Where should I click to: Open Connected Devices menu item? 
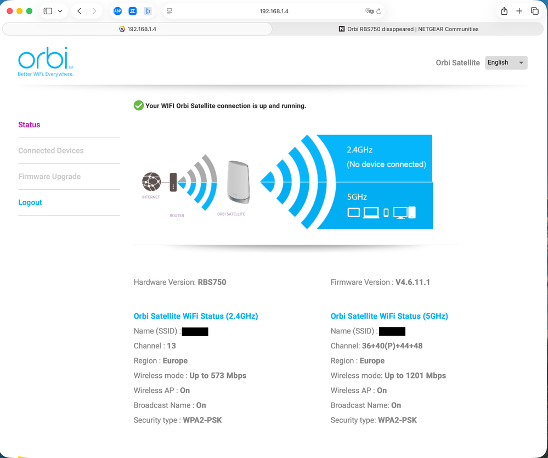pyautogui.click(x=51, y=151)
